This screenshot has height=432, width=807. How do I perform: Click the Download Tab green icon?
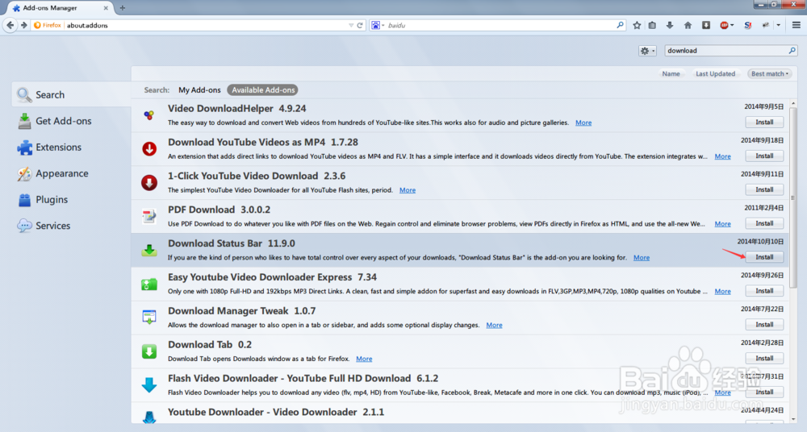click(x=149, y=351)
